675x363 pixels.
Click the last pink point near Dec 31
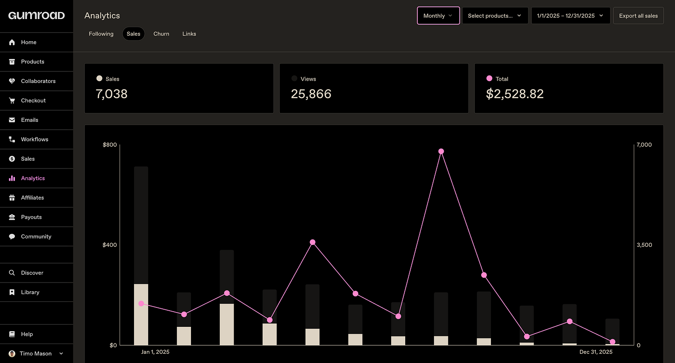click(612, 342)
